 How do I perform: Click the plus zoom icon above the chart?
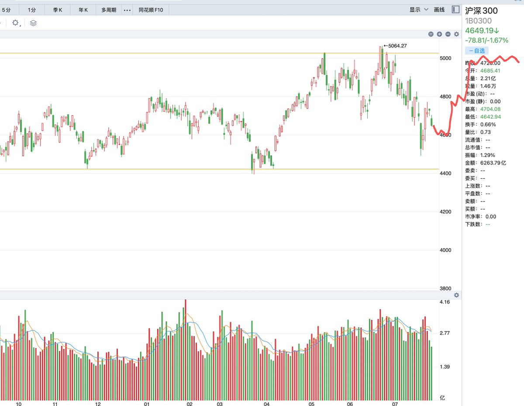point(439,34)
